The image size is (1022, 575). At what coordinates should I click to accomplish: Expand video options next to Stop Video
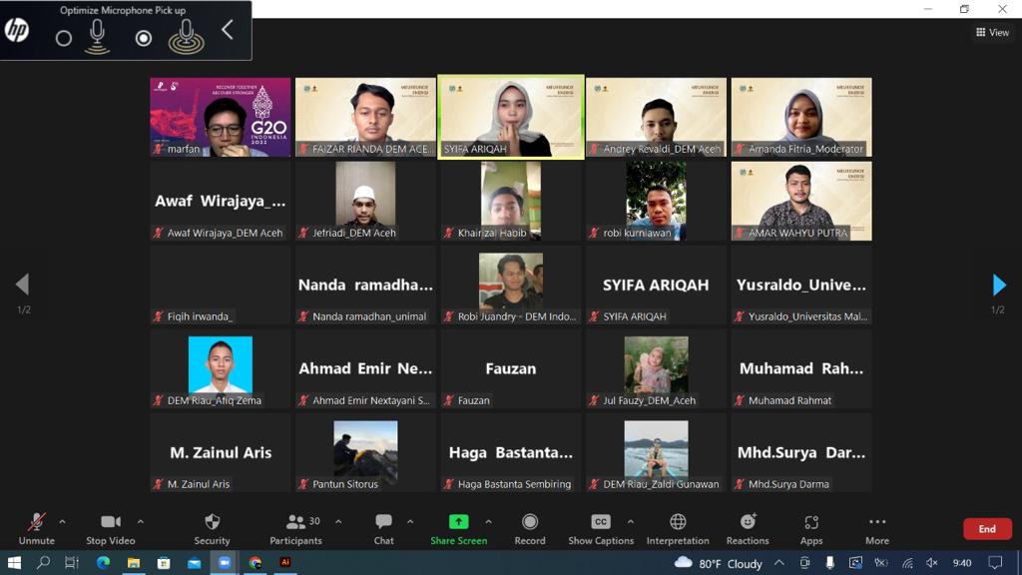click(140, 521)
